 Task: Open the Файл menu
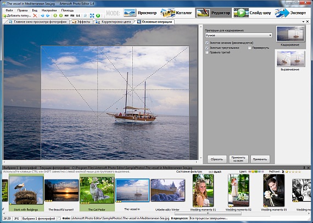[x=9, y=10]
